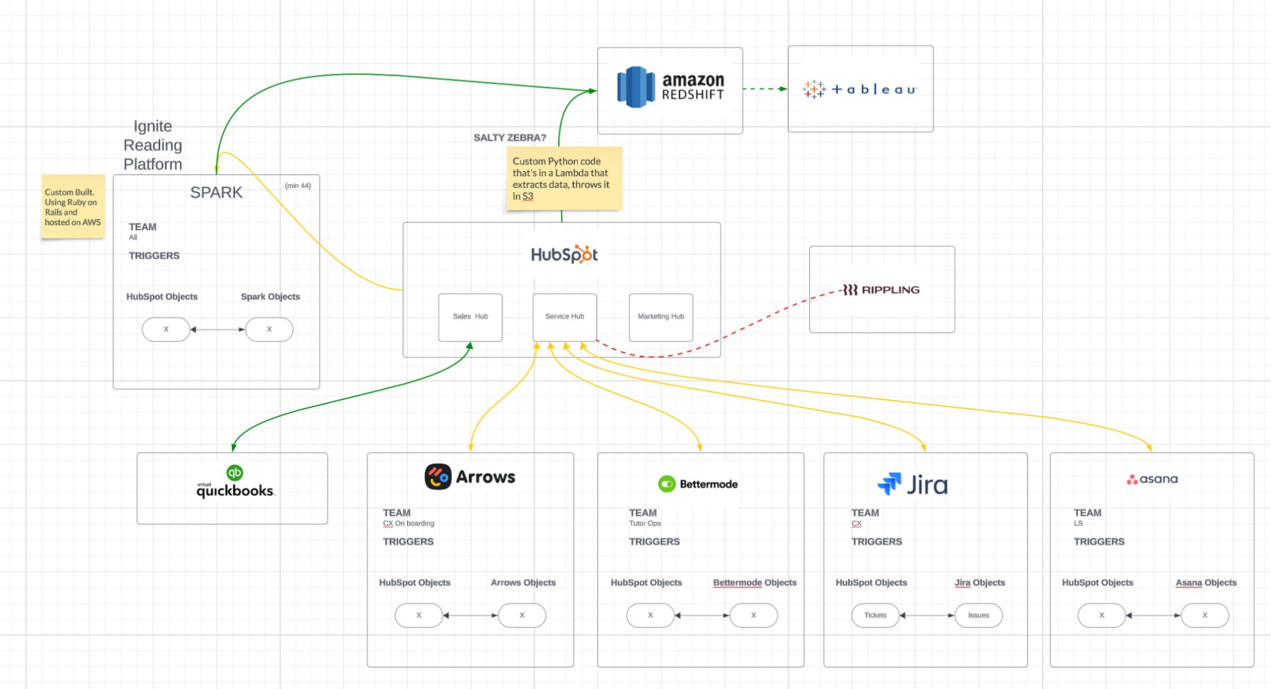This screenshot has width=1271, height=689.
Task: Click Asana Objects label
Action: point(1206,582)
